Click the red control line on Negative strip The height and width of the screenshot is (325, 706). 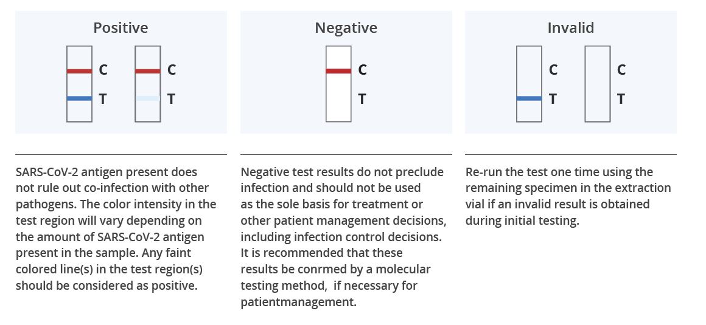(338, 71)
